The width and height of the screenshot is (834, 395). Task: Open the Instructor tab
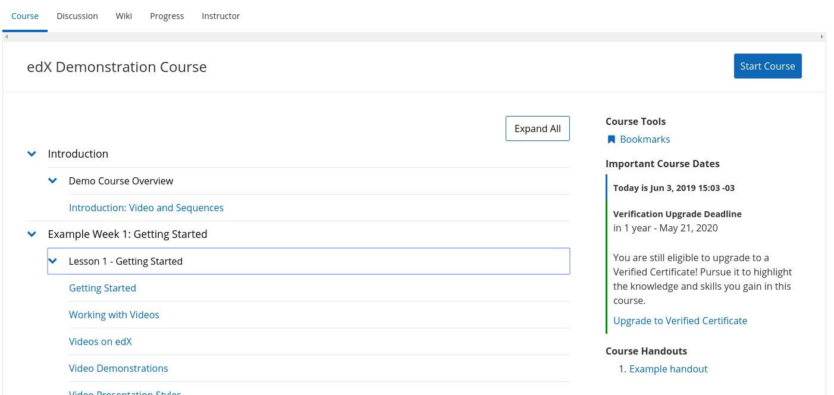221,16
